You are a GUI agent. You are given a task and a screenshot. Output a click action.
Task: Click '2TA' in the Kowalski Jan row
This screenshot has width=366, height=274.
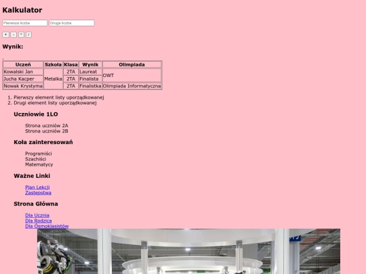click(70, 72)
